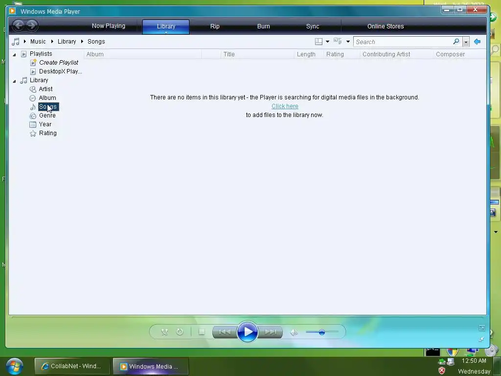Click the Create Playlist icon
501x376 pixels.
[x=33, y=62]
